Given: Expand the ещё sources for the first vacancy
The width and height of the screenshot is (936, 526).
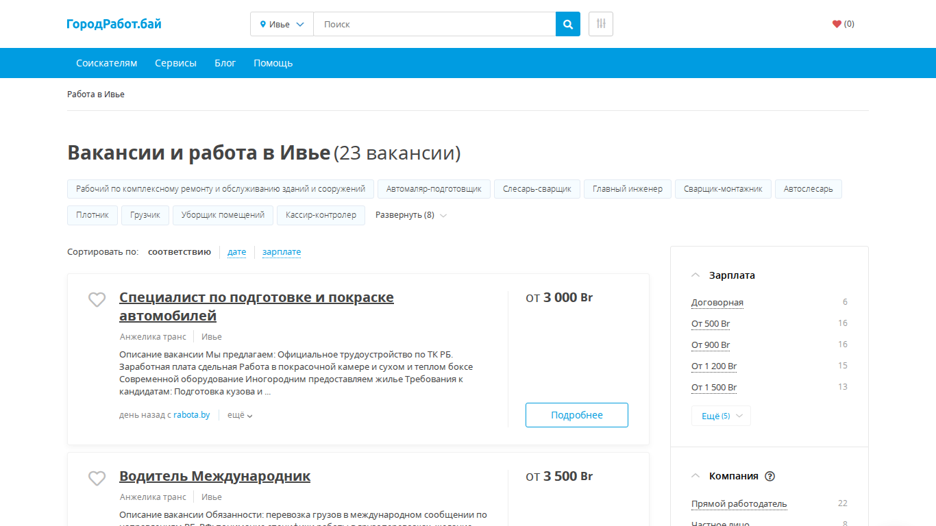Looking at the screenshot, I should click(240, 415).
